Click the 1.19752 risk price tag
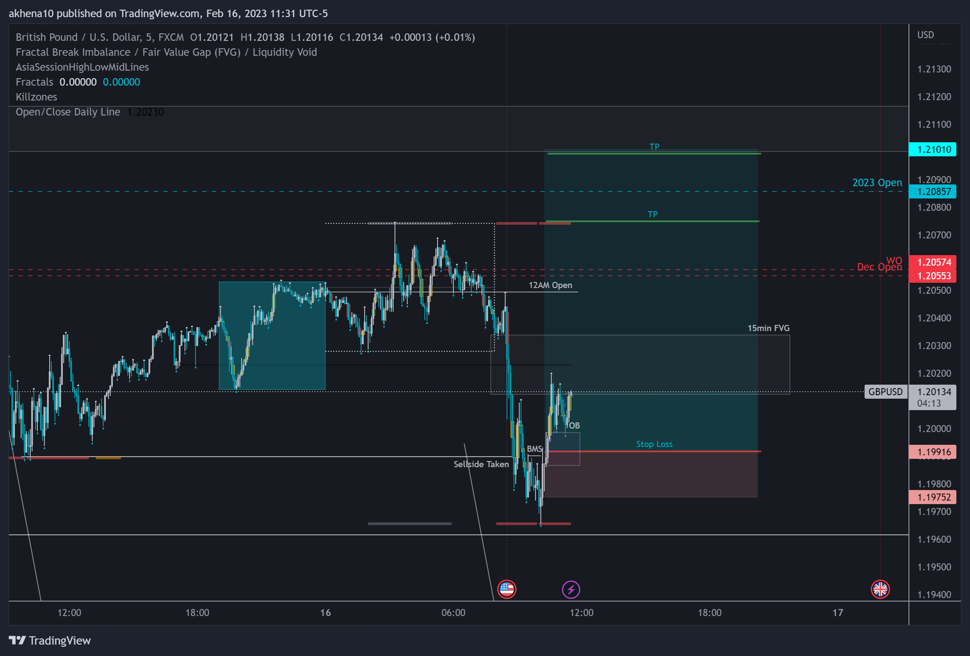The width and height of the screenshot is (970, 656). click(933, 497)
